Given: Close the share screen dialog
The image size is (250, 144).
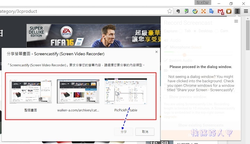Looking at the screenshot, I should 156,52.
